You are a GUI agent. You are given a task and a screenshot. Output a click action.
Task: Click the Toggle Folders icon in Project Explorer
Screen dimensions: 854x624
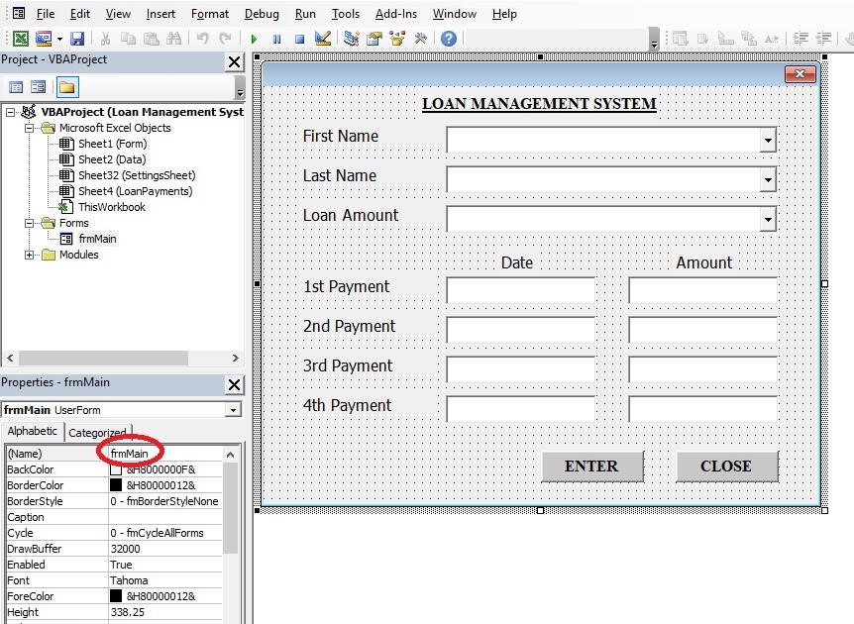point(69,87)
